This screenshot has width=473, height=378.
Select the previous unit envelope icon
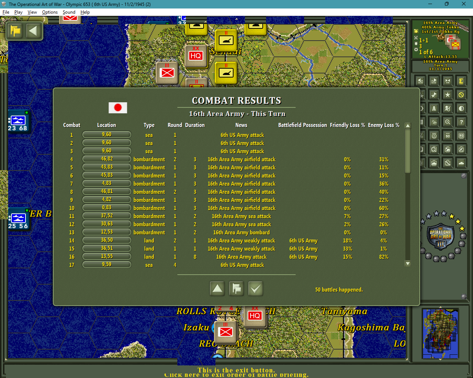[x=420, y=81]
